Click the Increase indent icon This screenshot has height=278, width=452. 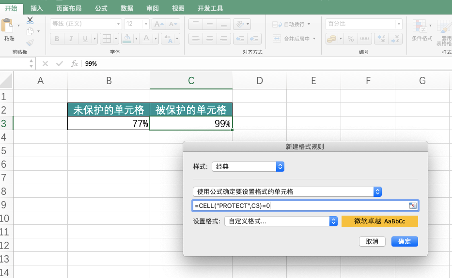(254, 39)
